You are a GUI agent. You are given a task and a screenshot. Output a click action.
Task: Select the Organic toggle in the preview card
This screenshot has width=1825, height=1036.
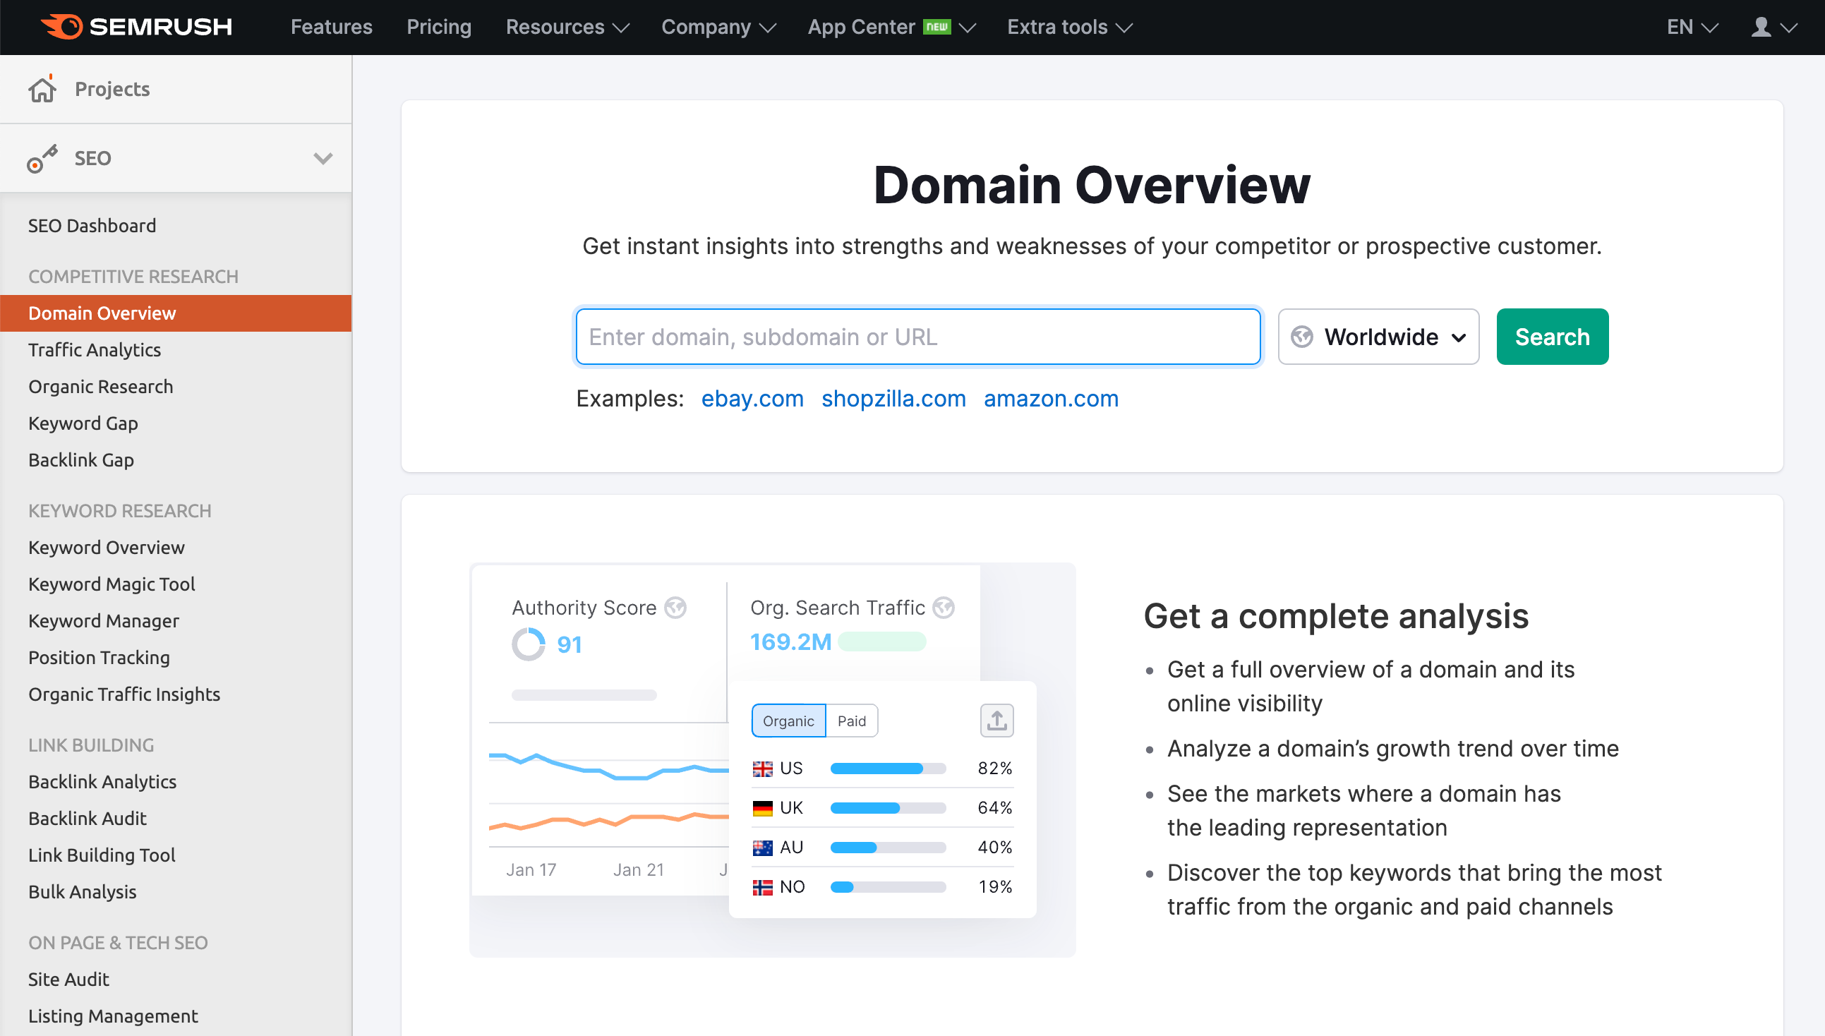(788, 721)
